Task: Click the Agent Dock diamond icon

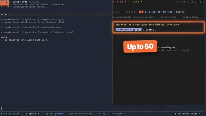Action: pos(114,2)
